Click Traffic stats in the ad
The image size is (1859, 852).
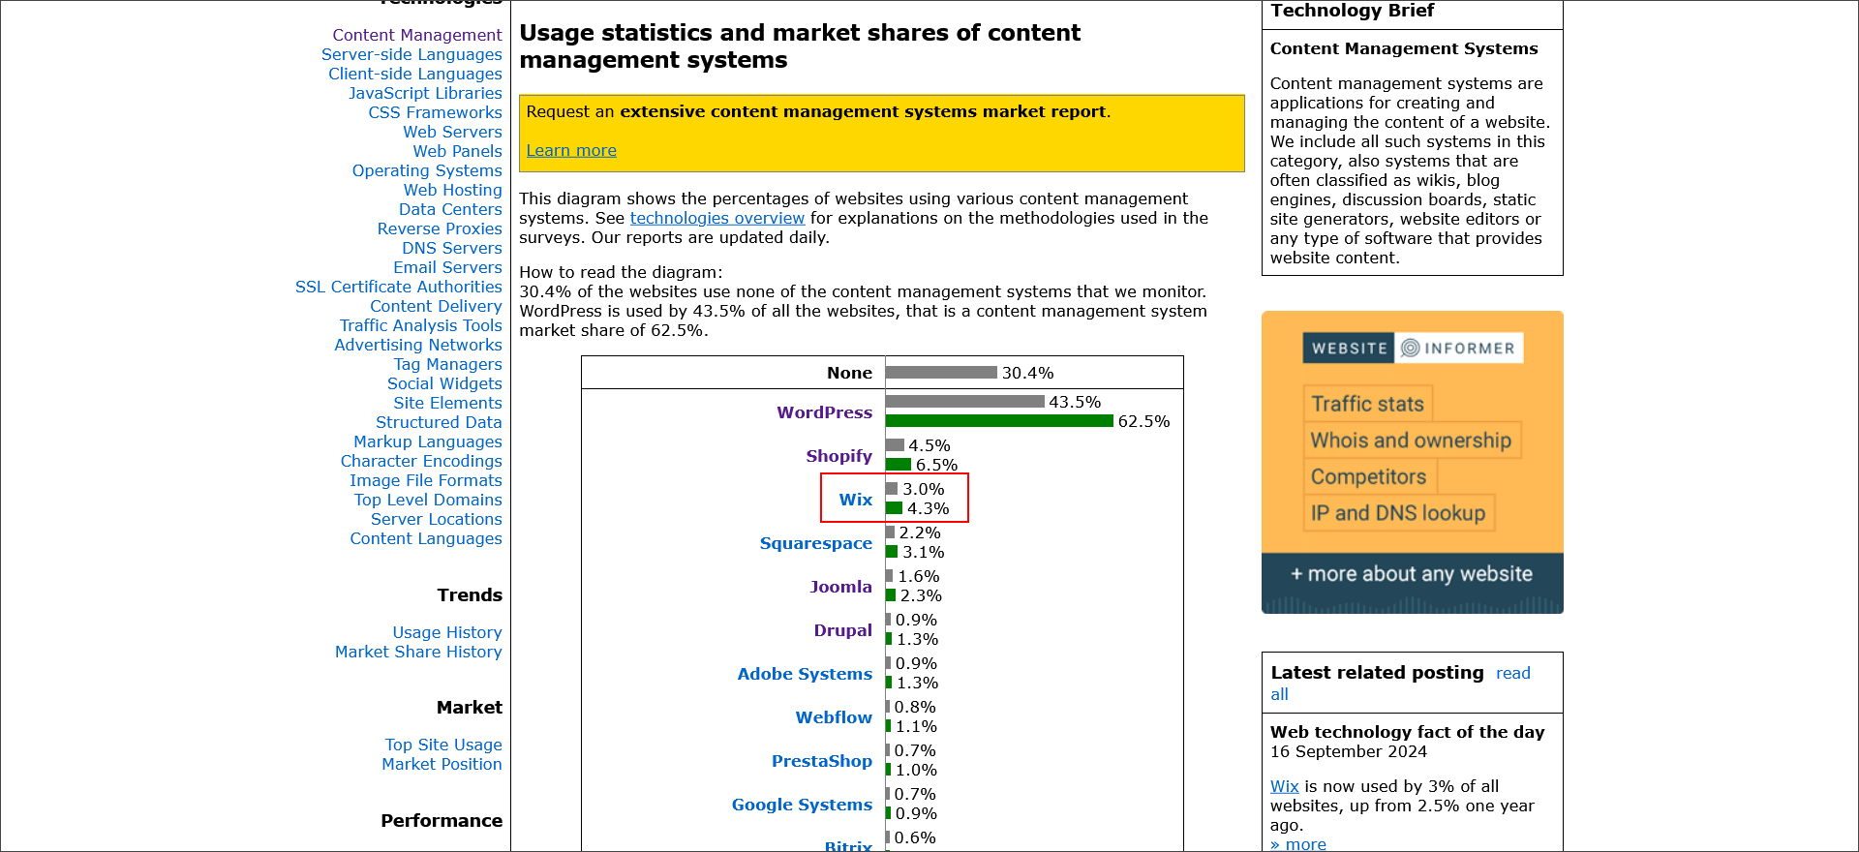[x=1367, y=404]
